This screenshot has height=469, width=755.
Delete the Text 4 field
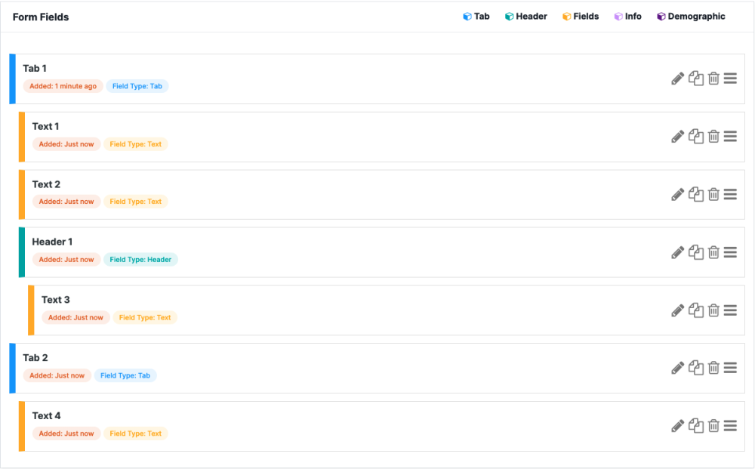tap(714, 426)
